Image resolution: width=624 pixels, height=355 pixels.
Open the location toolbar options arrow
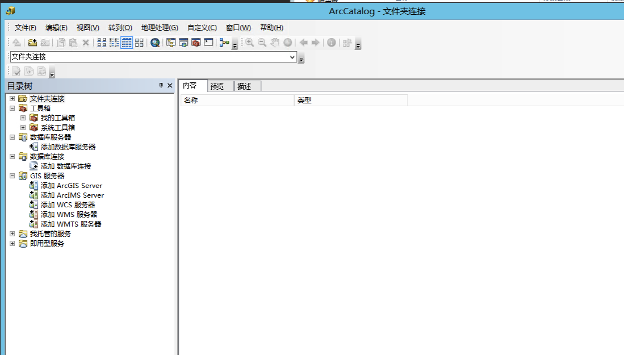[301, 58]
